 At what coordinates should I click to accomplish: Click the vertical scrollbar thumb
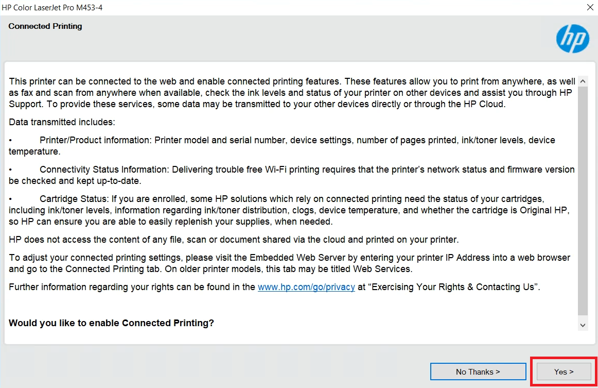coord(583,201)
